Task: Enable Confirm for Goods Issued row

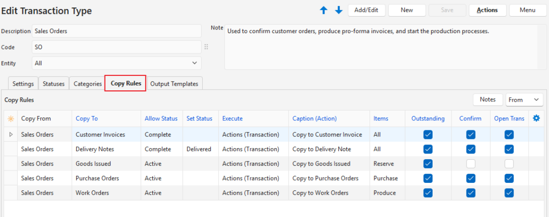Action: coord(470,164)
